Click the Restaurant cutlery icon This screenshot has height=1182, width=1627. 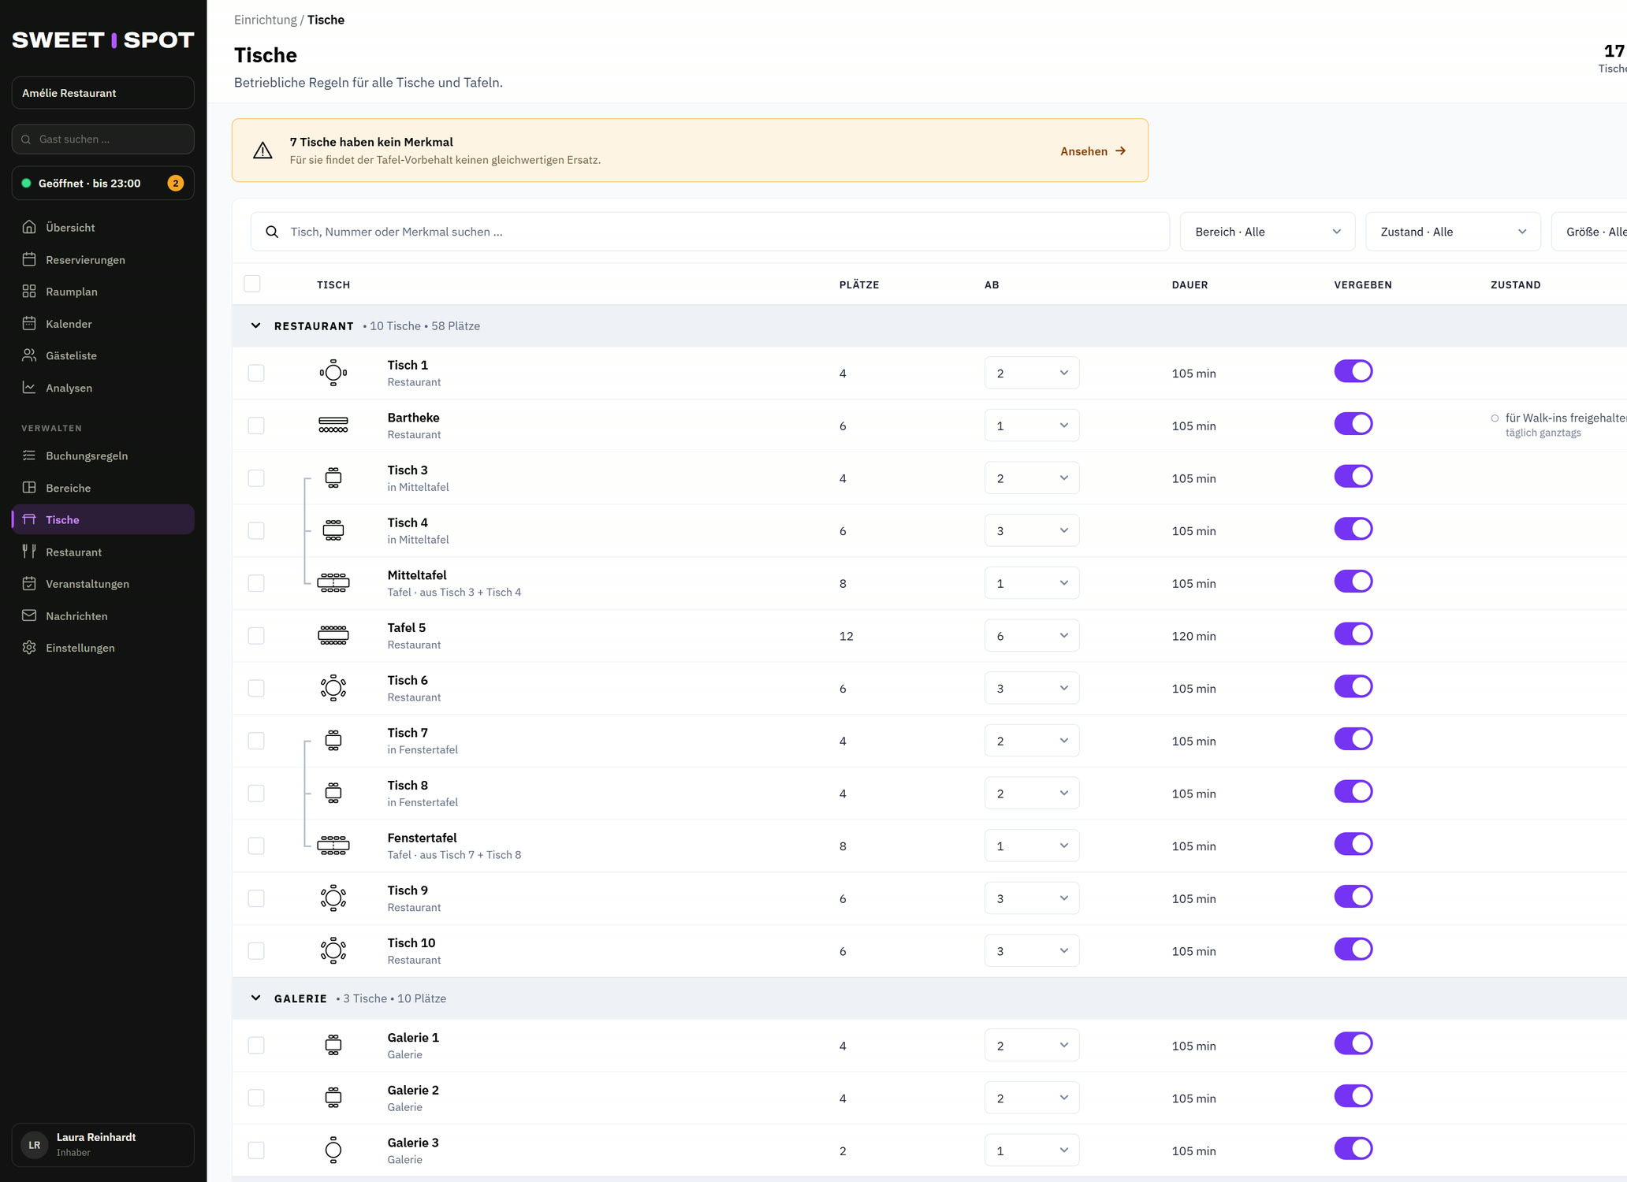(29, 552)
